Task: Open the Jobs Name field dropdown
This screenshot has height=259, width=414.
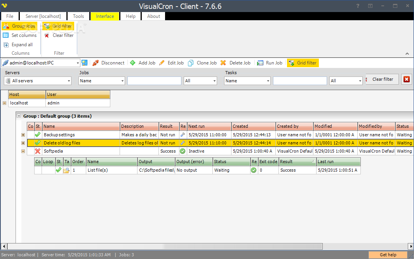Action: pyautogui.click(x=122, y=81)
